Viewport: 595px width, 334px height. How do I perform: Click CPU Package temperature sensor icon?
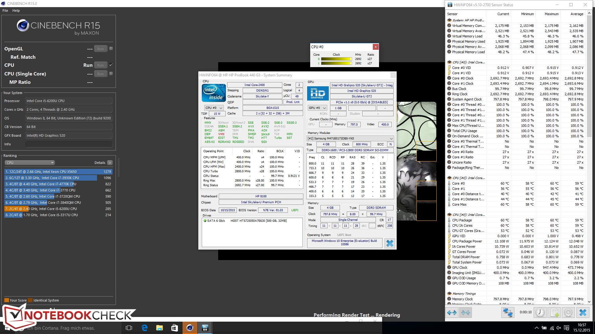pos(449,220)
